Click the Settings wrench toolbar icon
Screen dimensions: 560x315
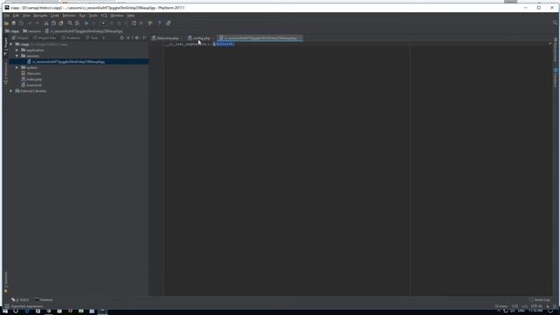tap(150, 24)
